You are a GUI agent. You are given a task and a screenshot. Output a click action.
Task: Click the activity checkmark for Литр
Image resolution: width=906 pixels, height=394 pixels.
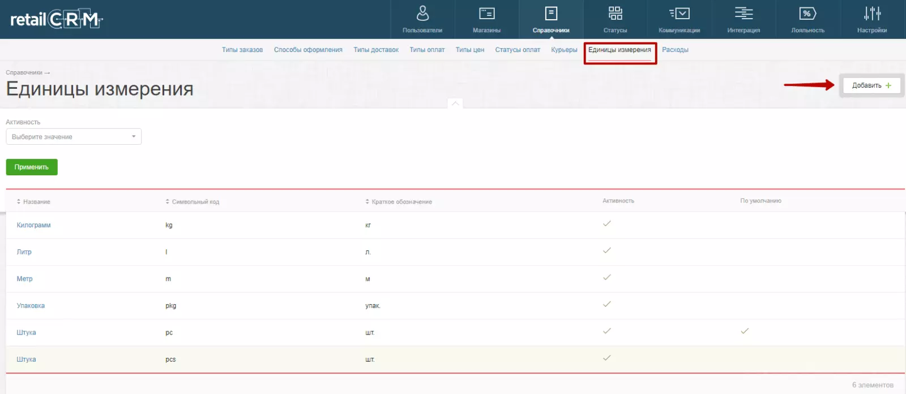[607, 250]
